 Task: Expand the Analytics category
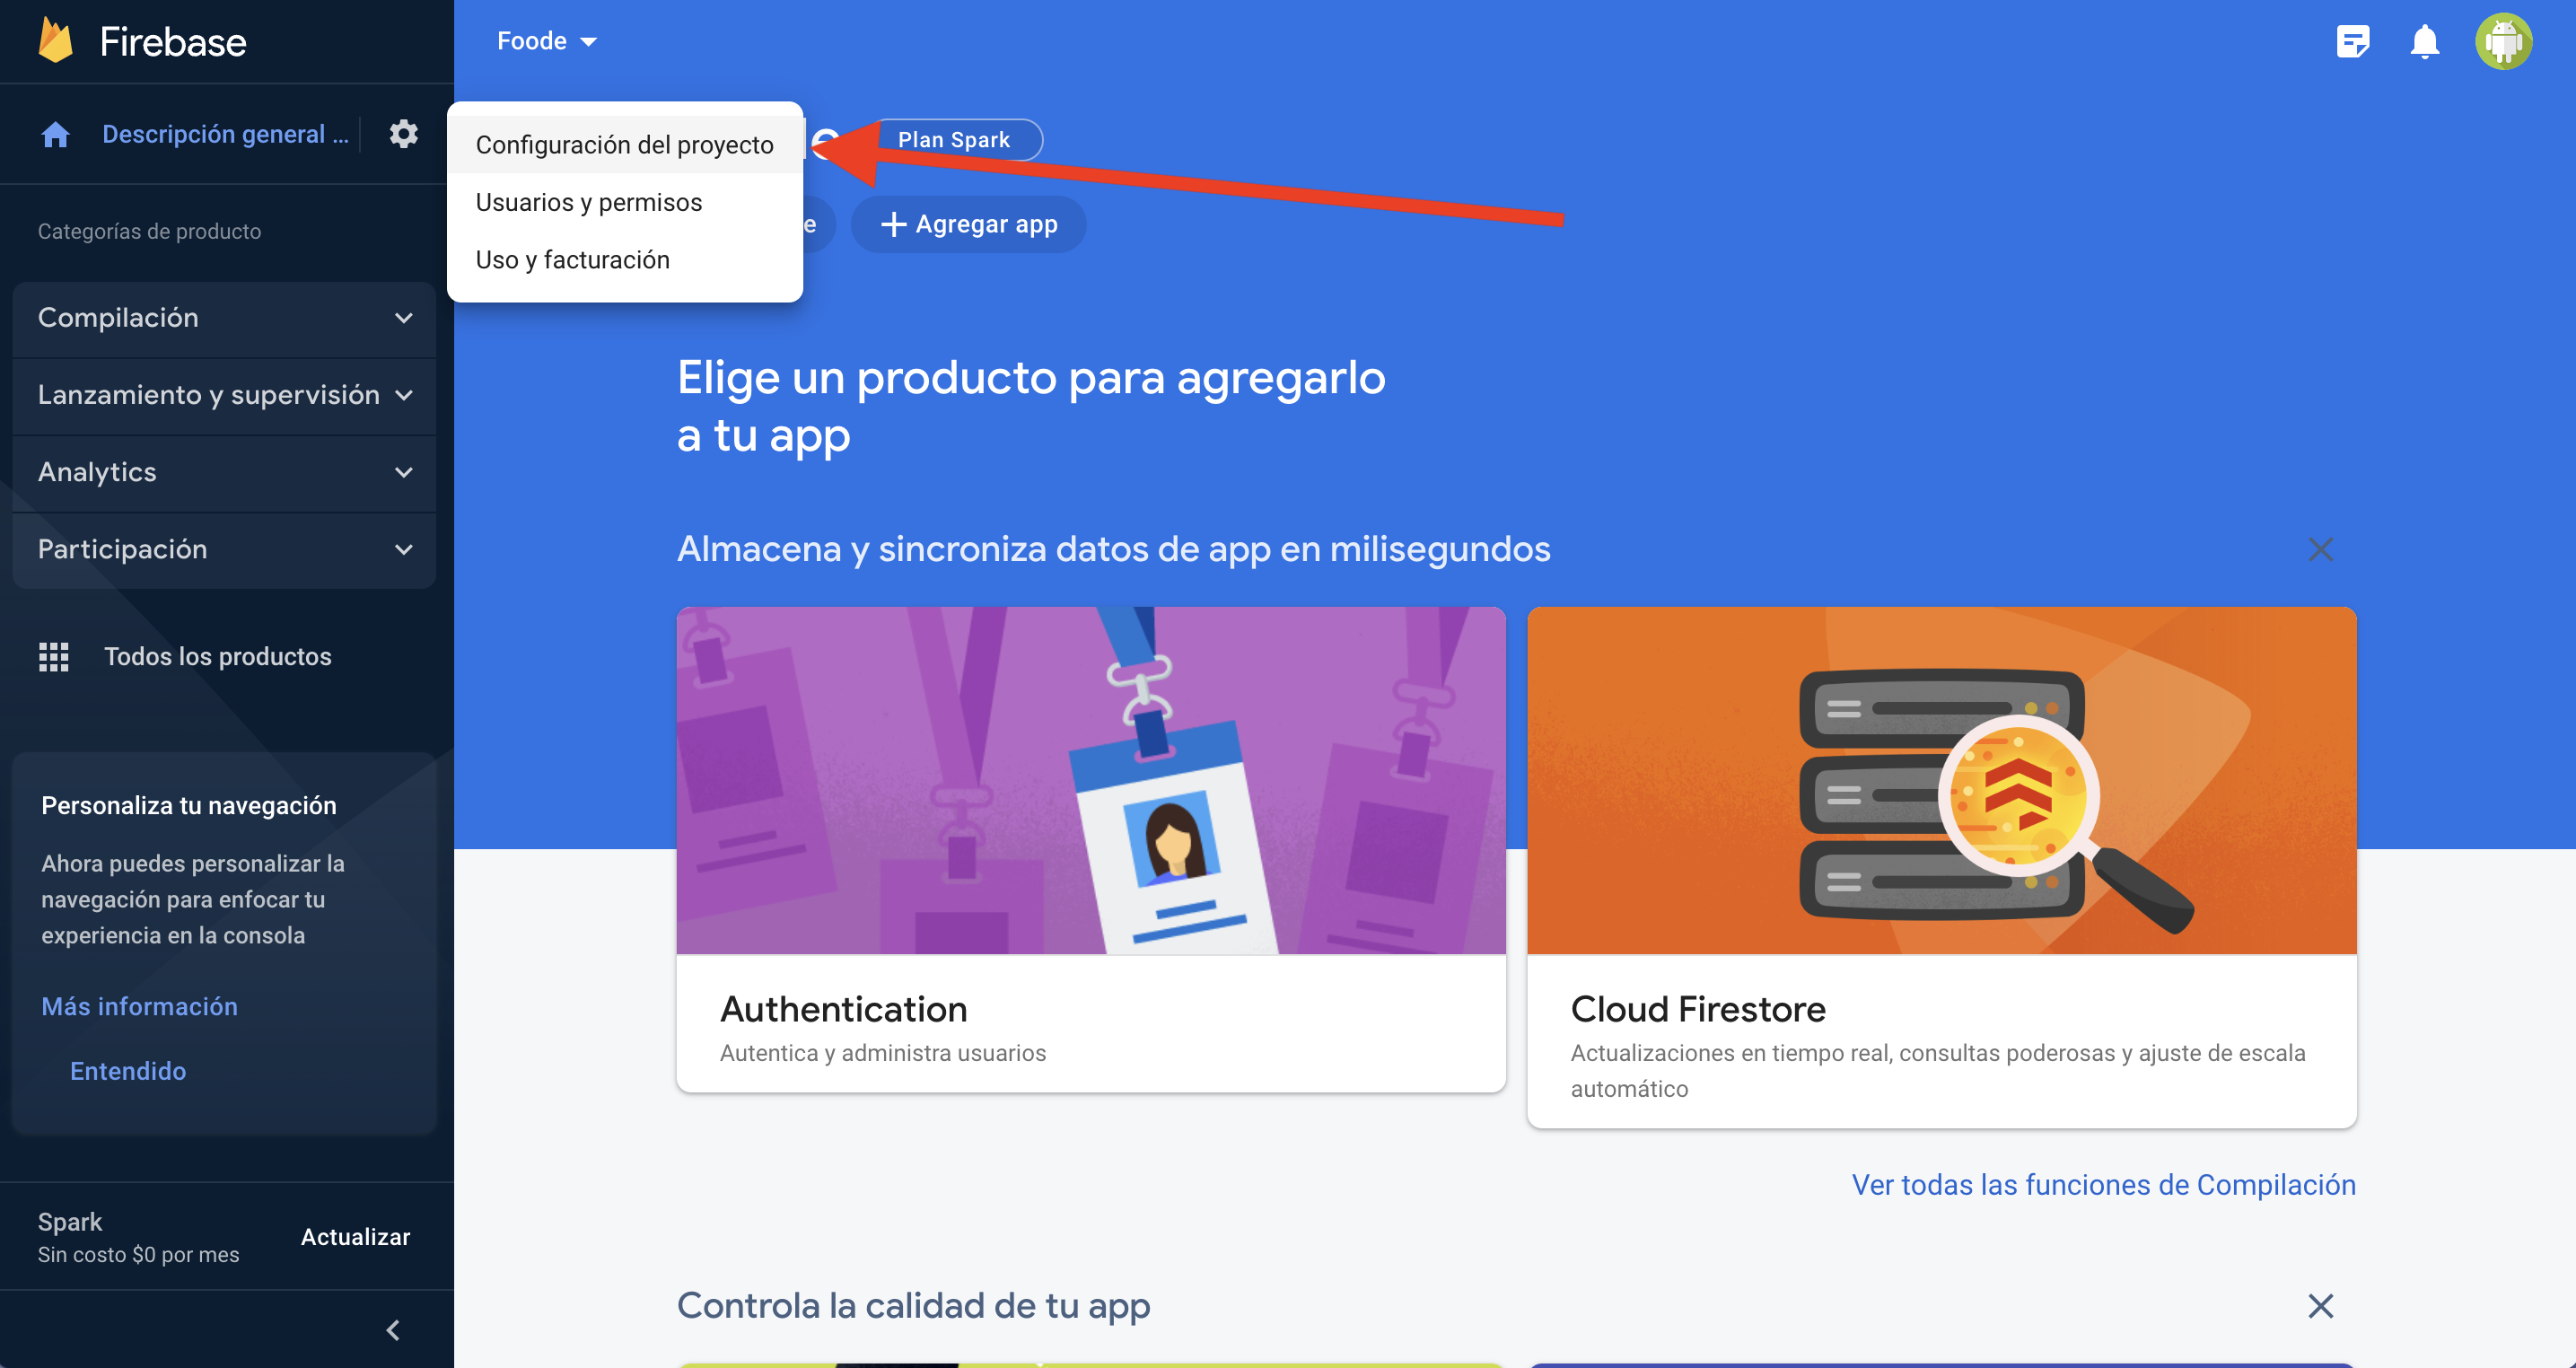pos(224,472)
